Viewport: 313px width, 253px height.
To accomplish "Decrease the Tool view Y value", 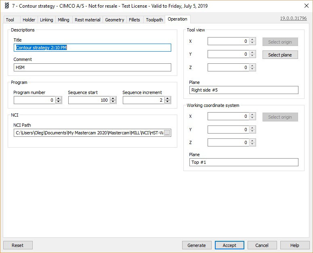I will coord(252,56).
